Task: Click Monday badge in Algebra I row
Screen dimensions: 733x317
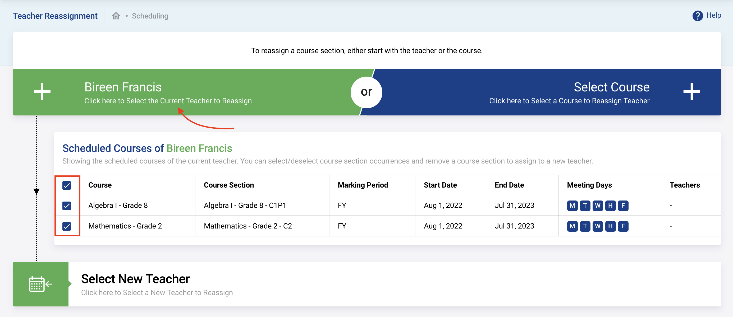Action: tap(572, 206)
